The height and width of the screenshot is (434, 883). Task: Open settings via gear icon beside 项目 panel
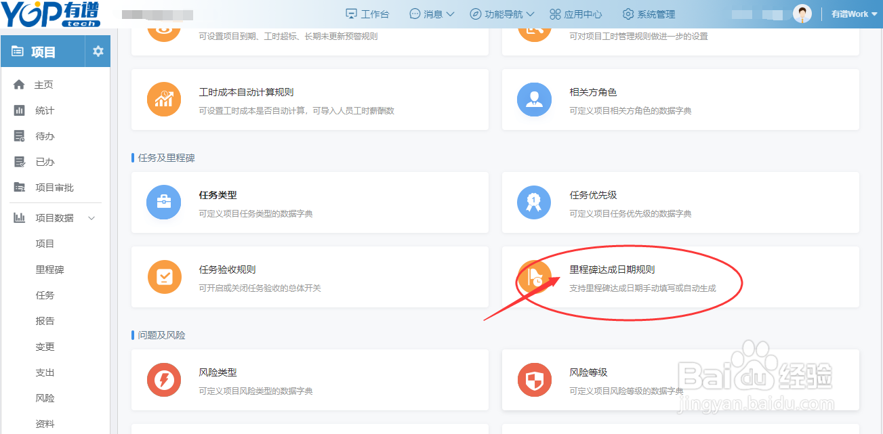98,51
